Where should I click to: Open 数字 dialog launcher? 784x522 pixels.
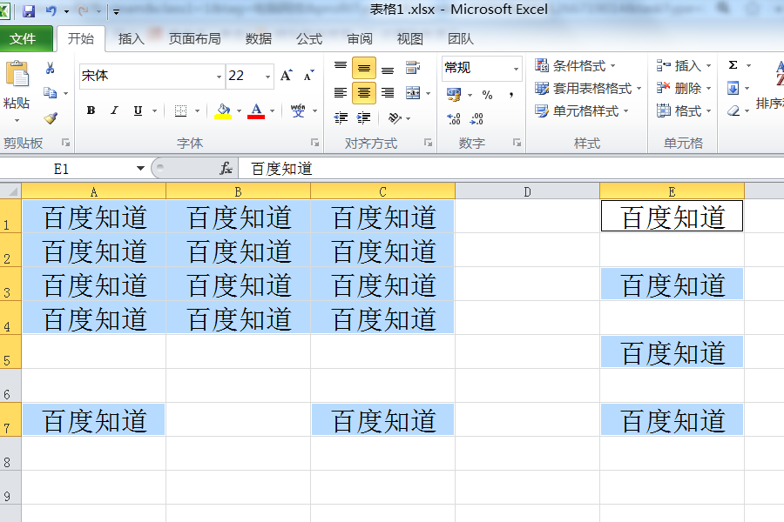[x=517, y=143]
